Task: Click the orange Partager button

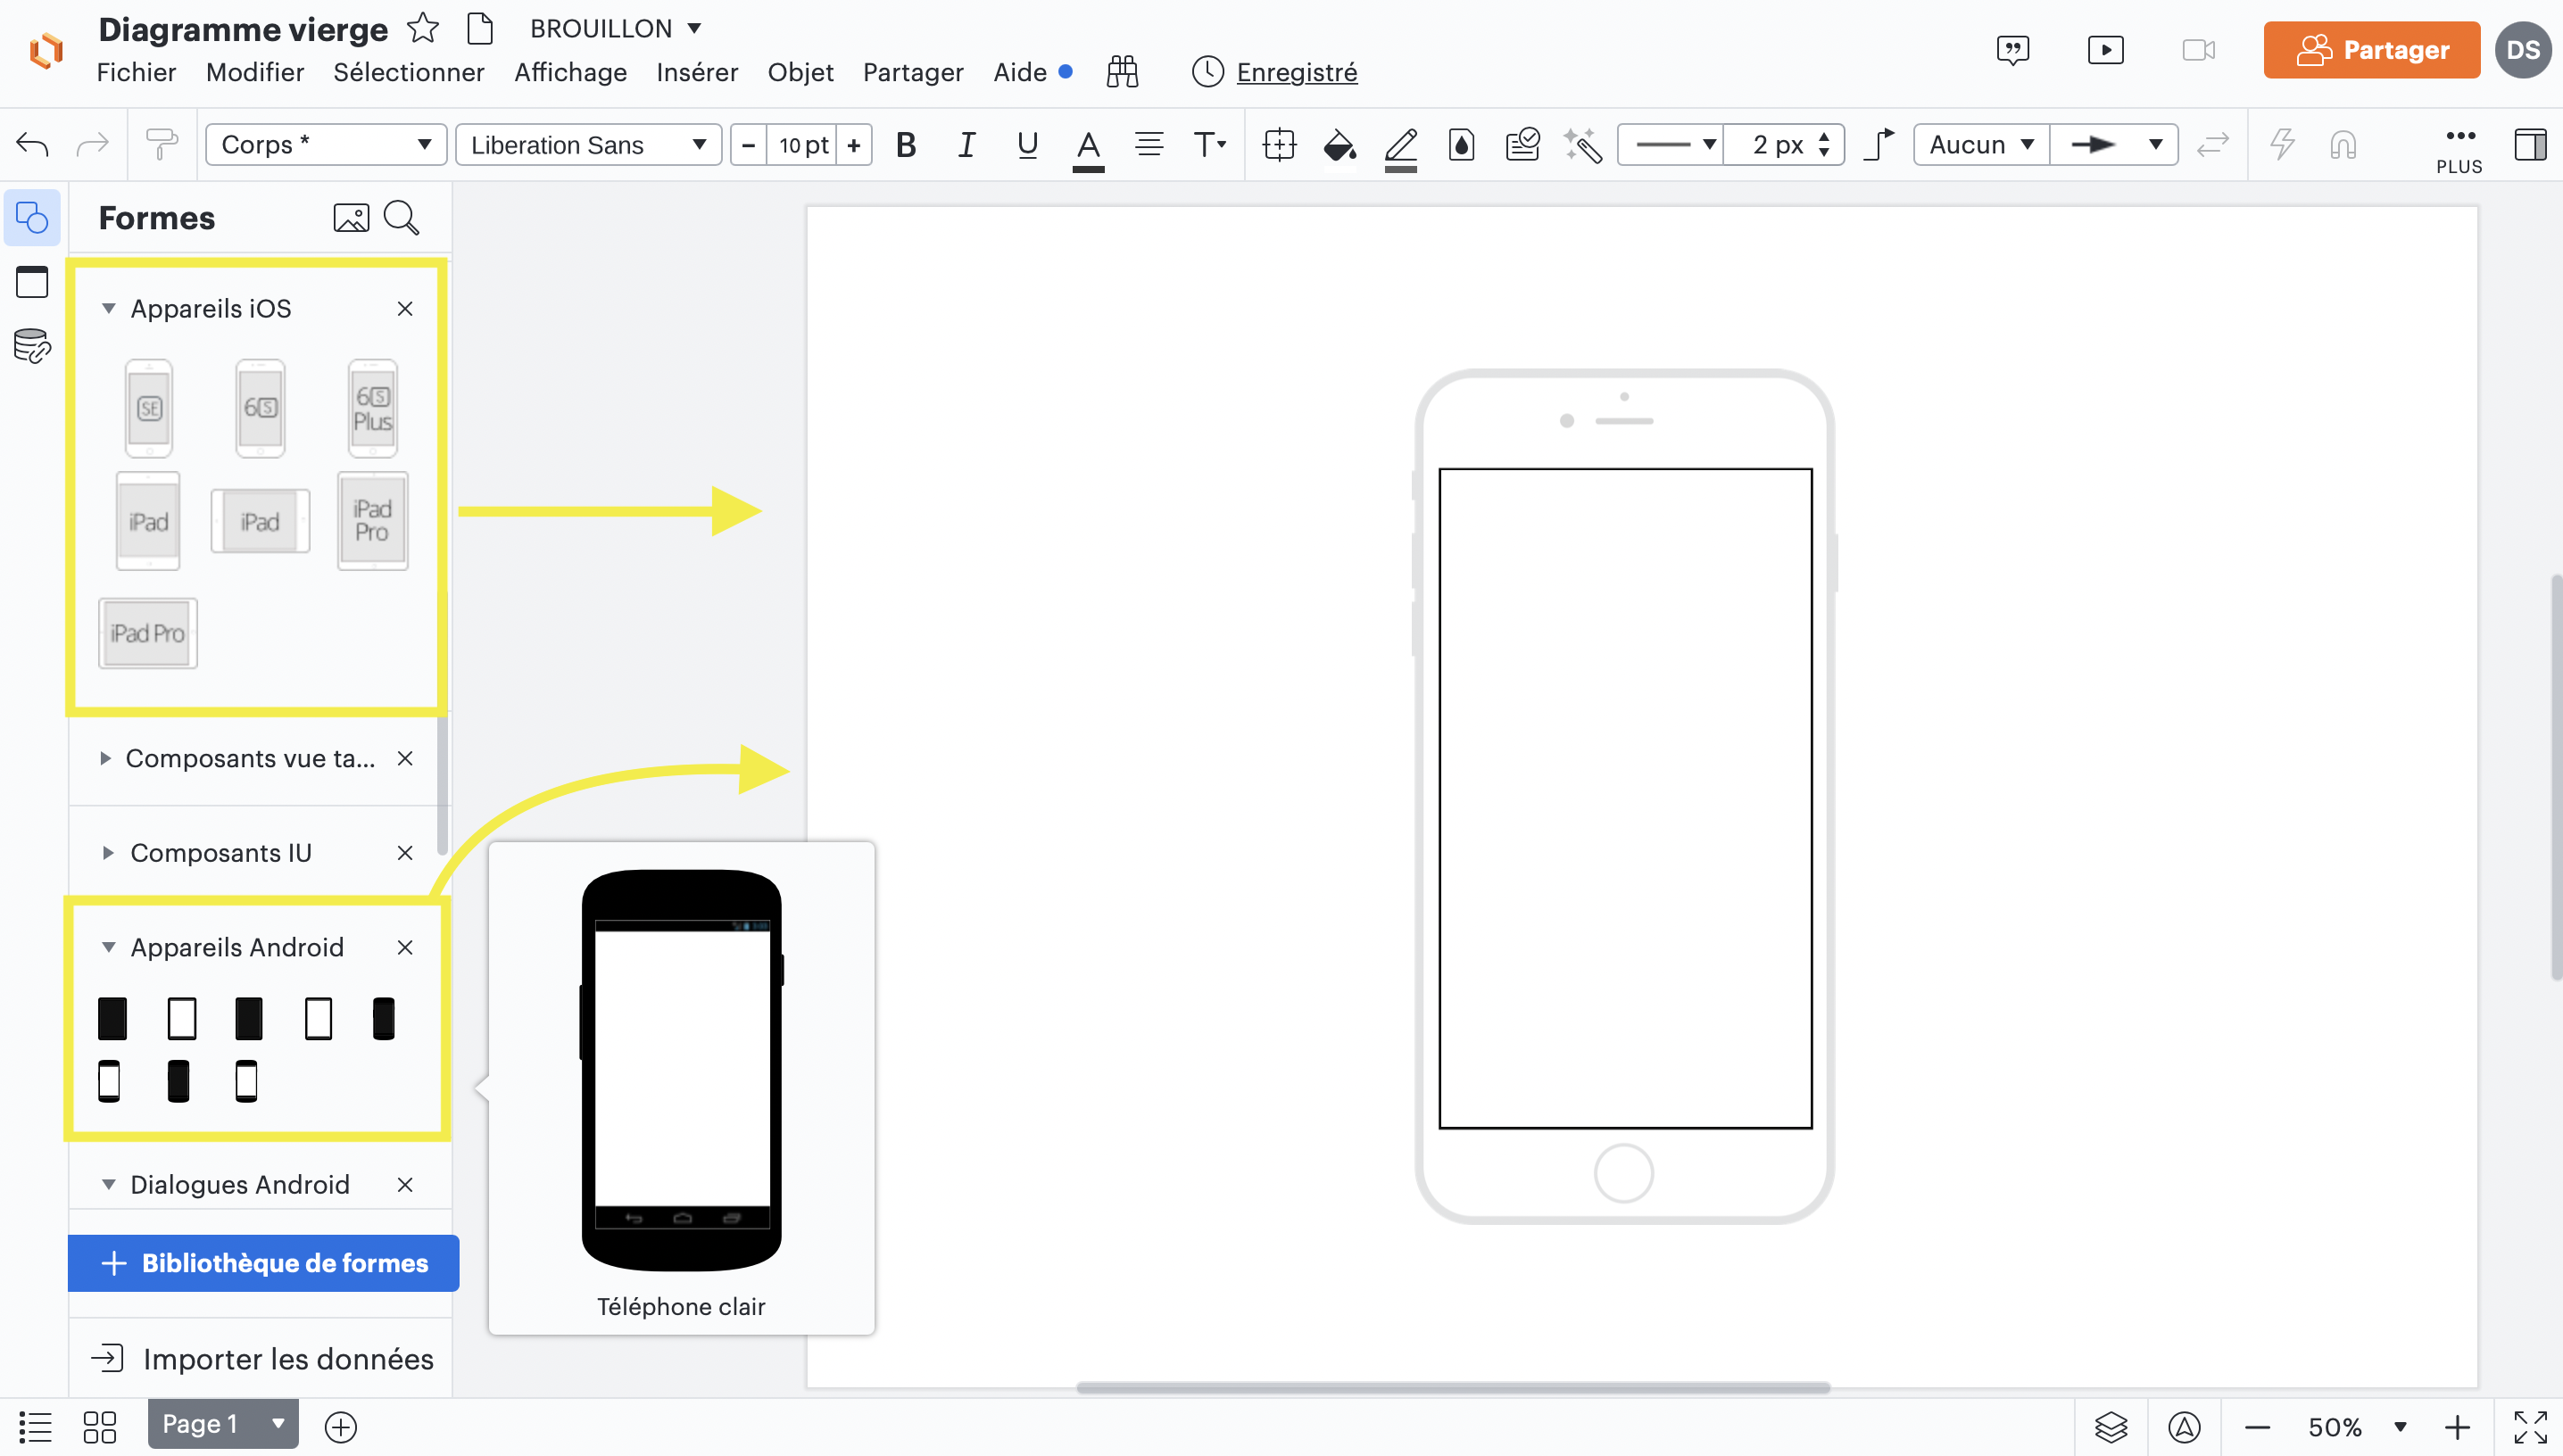Action: point(2371,50)
